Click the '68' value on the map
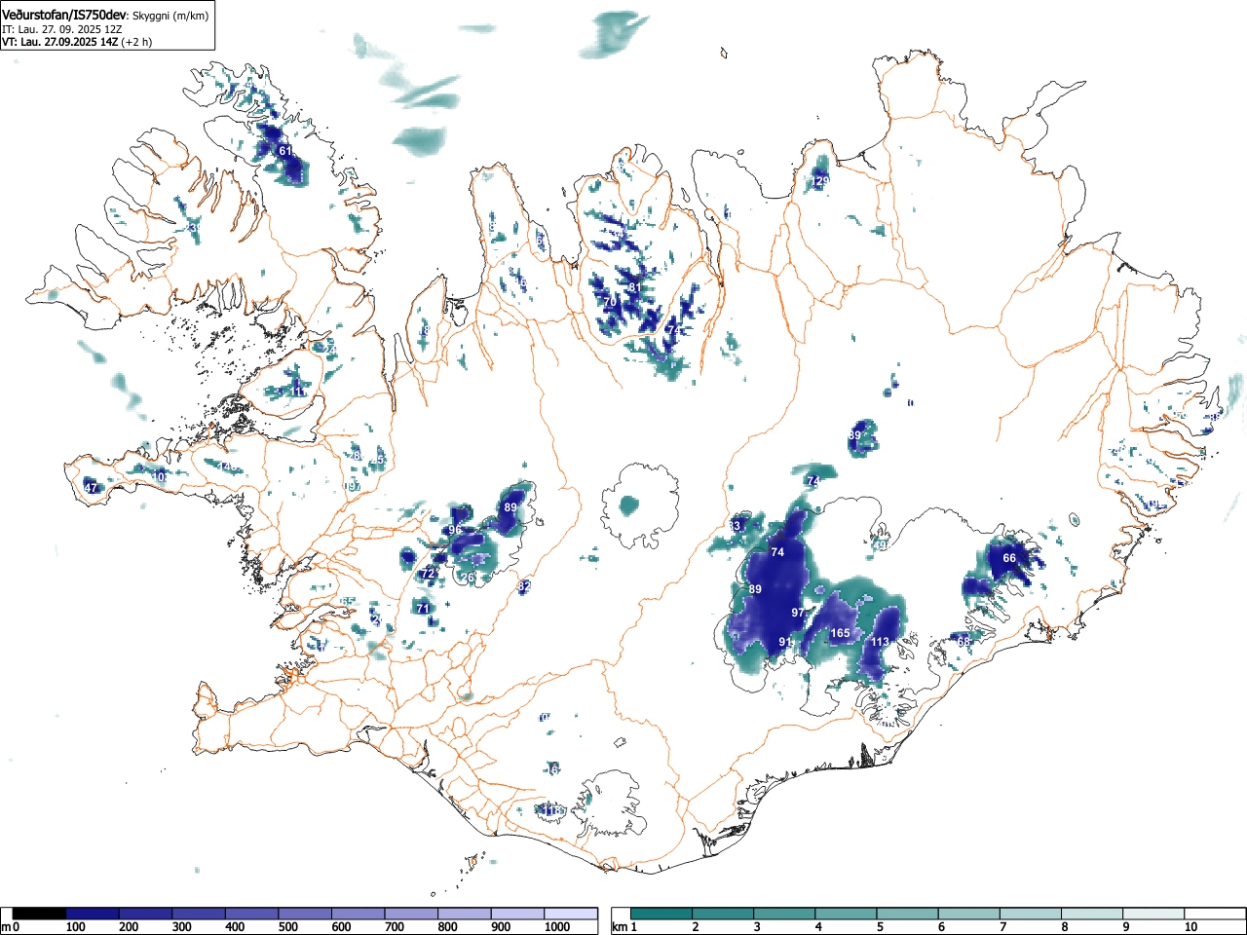This screenshot has width=1247, height=935. (964, 642)
